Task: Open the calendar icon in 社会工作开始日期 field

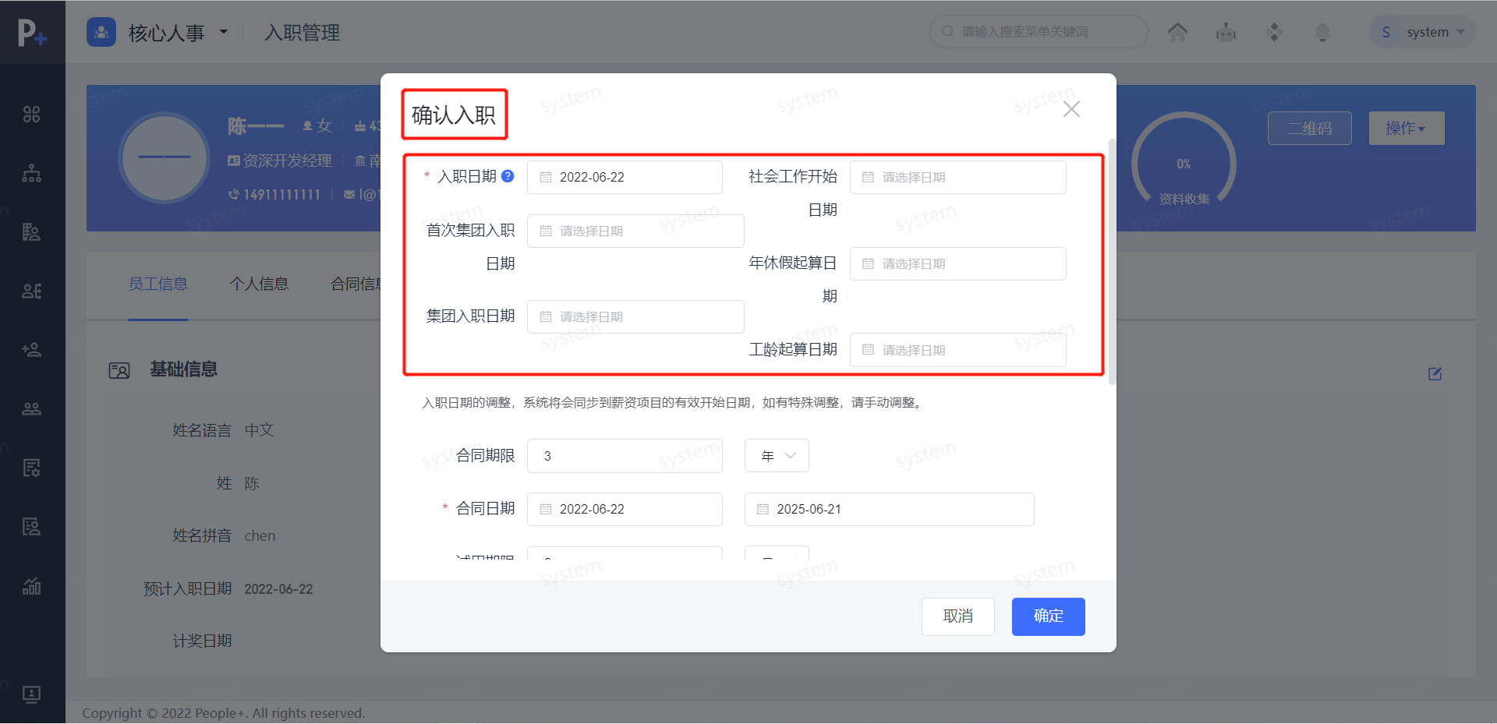Action: pyautogui.click(x=869, y=177)
